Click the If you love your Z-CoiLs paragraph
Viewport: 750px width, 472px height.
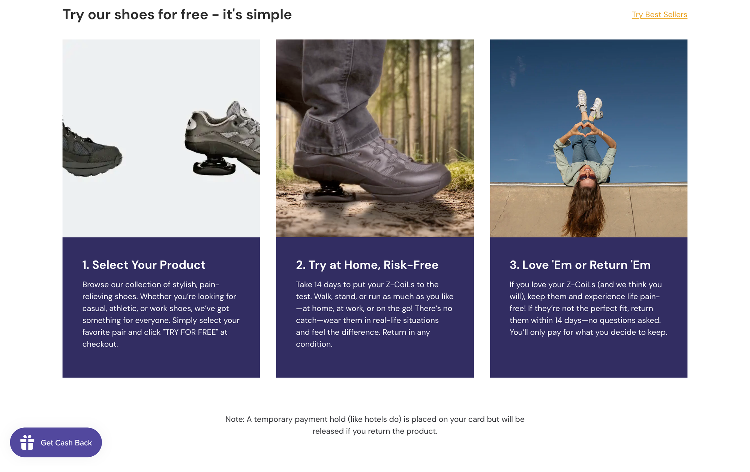[x=588, y=308]
